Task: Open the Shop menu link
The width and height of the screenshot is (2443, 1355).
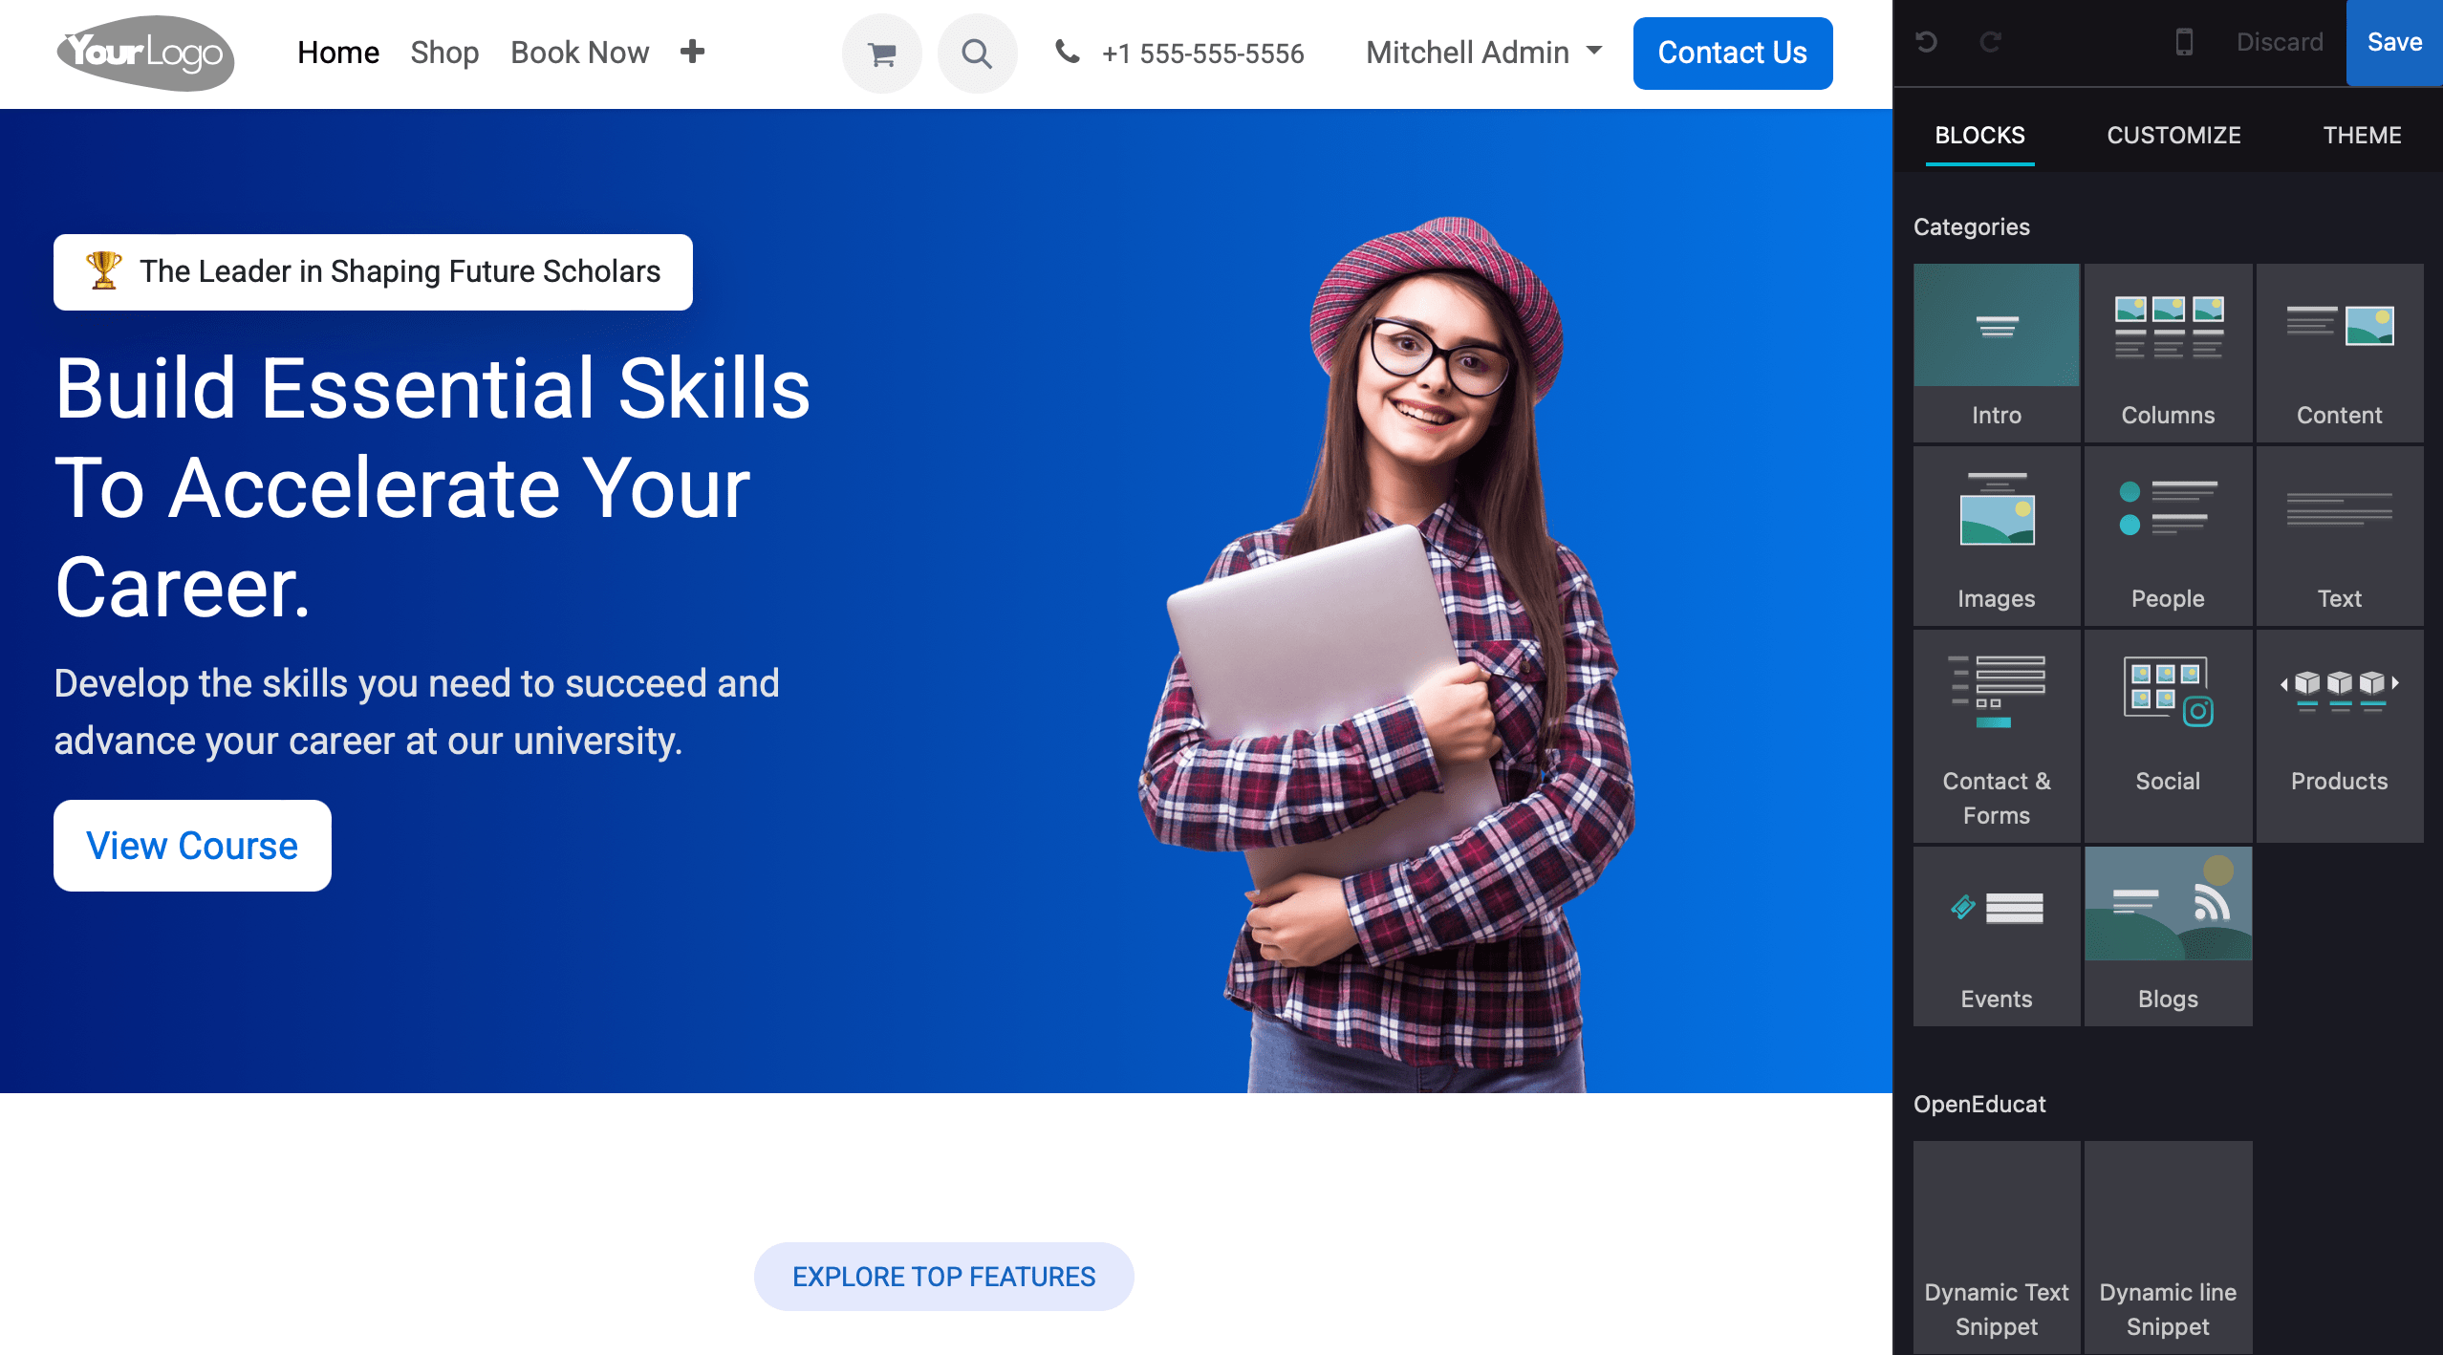Action: [x=444, y=53]
